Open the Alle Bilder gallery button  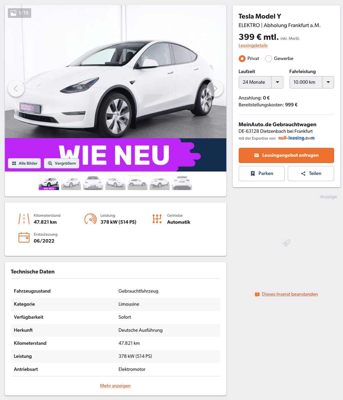24,163
